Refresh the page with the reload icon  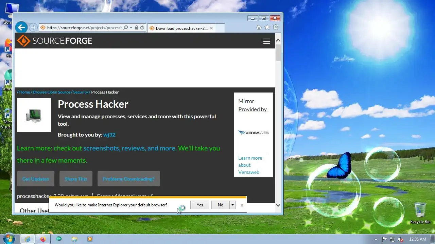click(x=142, y=28)
